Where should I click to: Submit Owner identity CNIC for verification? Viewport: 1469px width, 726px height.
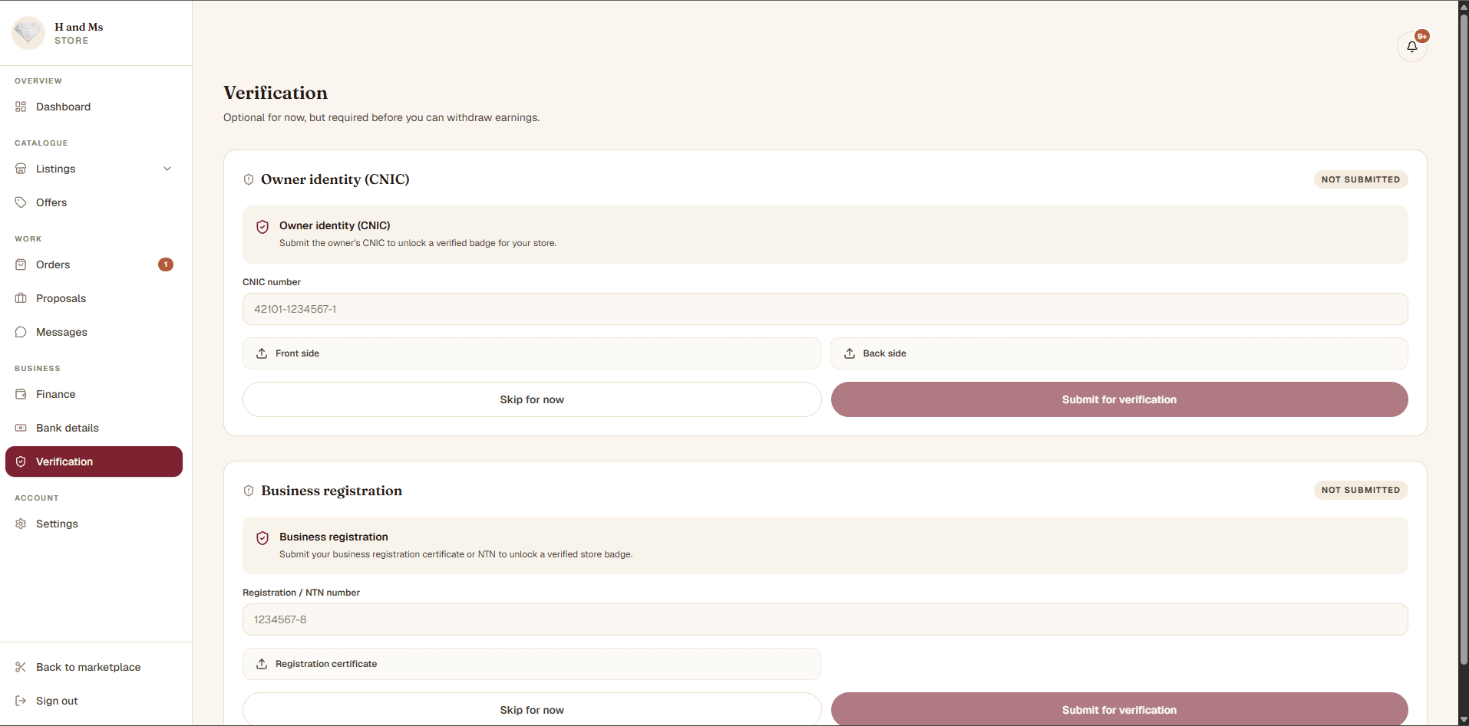pyautogui.click(x=1119, y=399)
